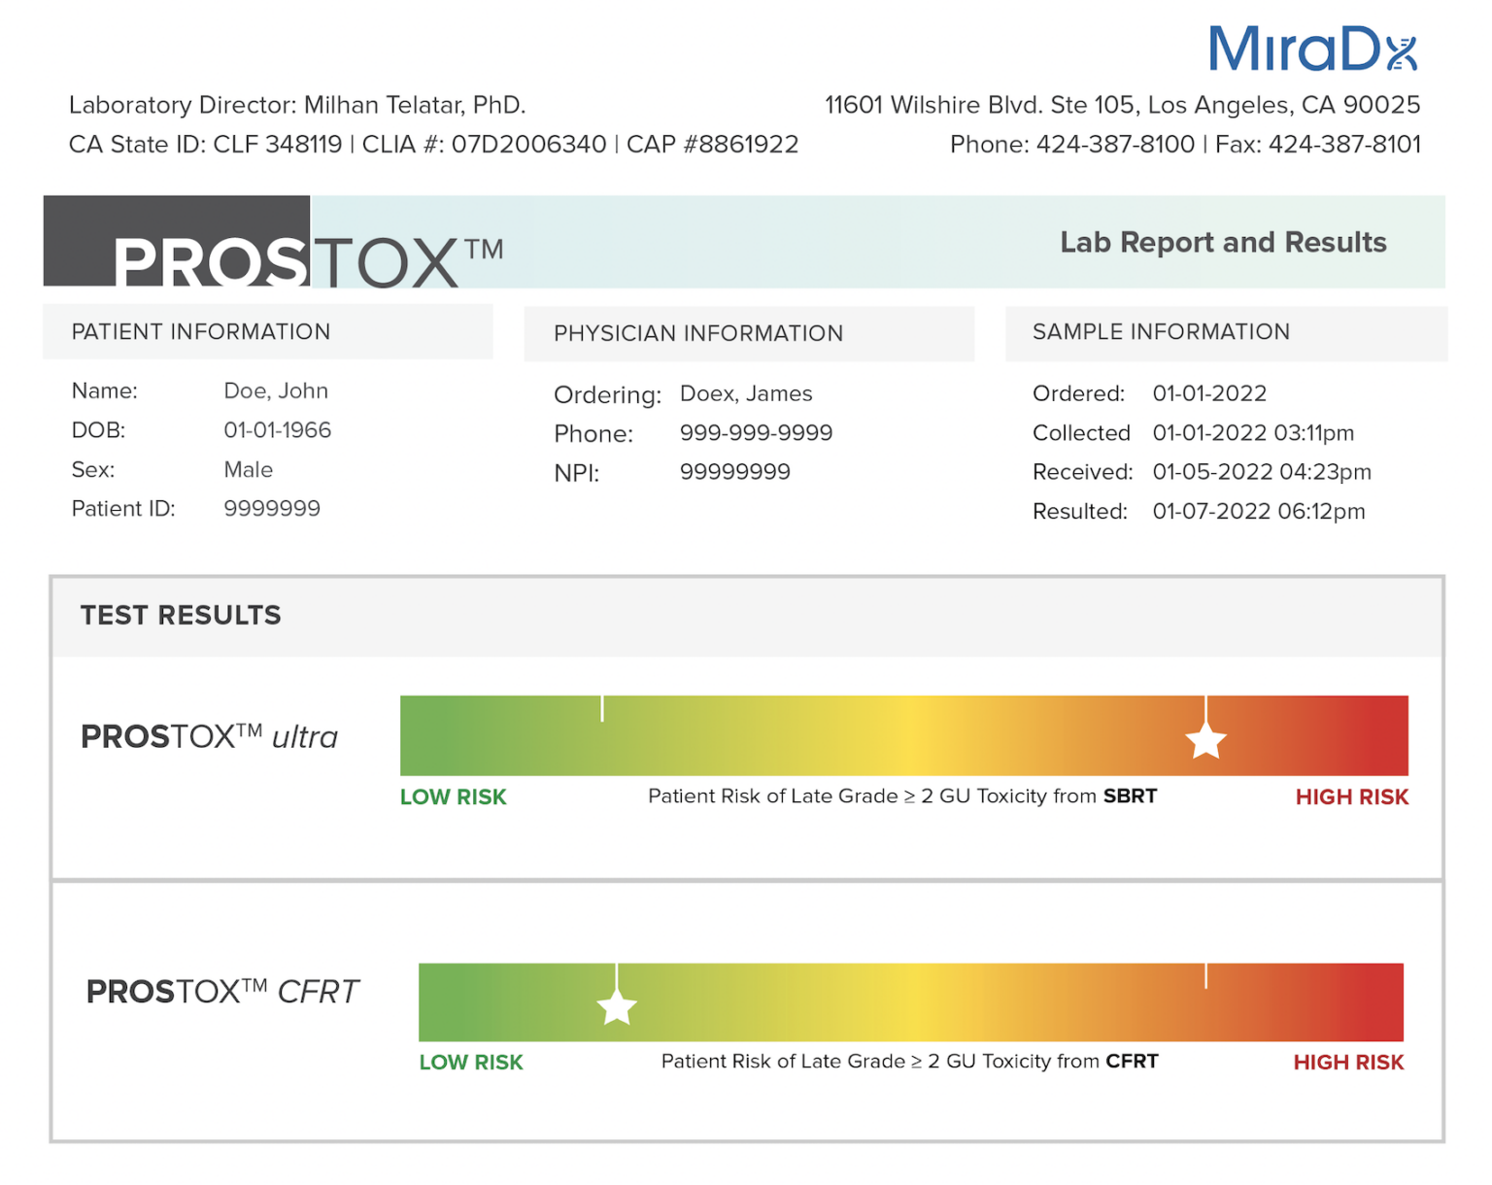Click the red end of the CFRT risk bar
This screenshot has width=1492, height=1185.
tap(1384, 1002)
